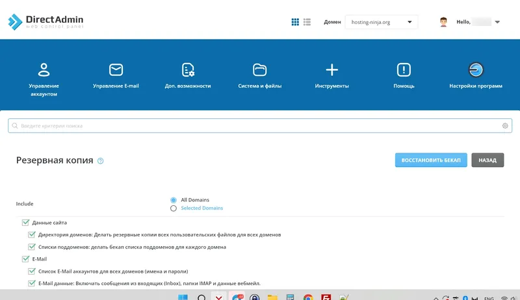Click the Резервная копия heading
This screenshot has width=520, height=300.
pyautogui.click(x=55, y=160)
